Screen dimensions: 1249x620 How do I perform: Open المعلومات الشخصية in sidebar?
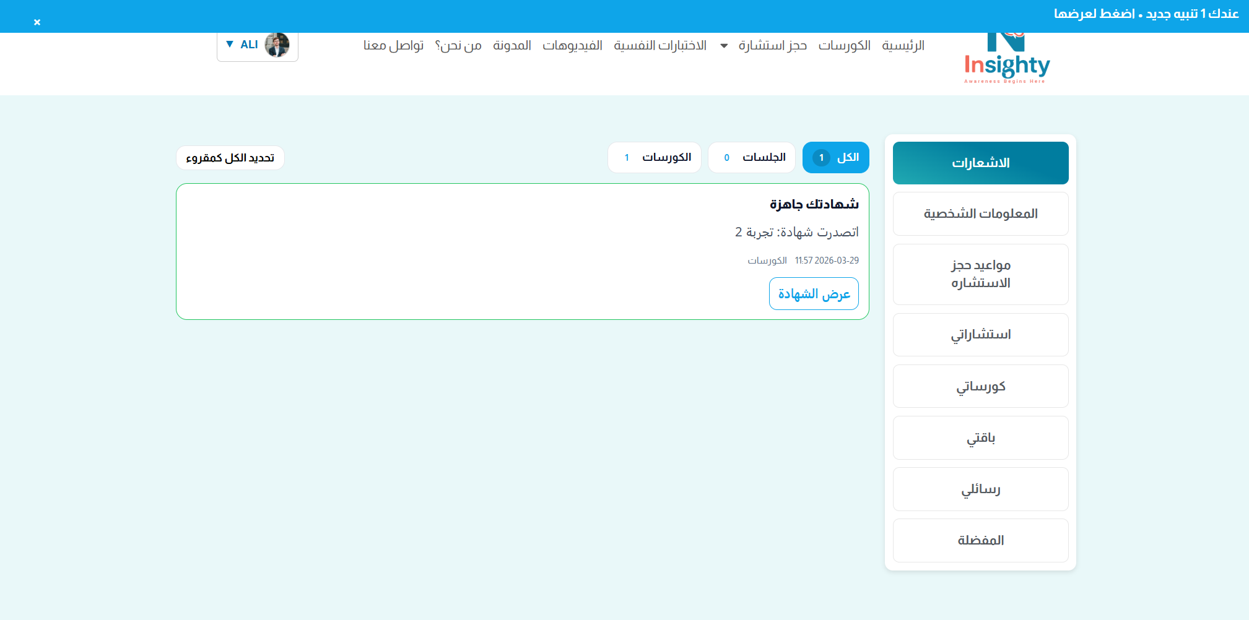[980, 214]
